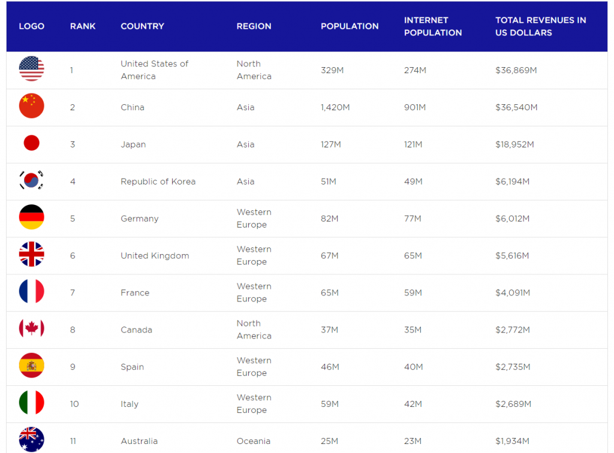Screen dimensions: 614x453
Task: Sort by the COUNTRY column header
Action: 142,26
